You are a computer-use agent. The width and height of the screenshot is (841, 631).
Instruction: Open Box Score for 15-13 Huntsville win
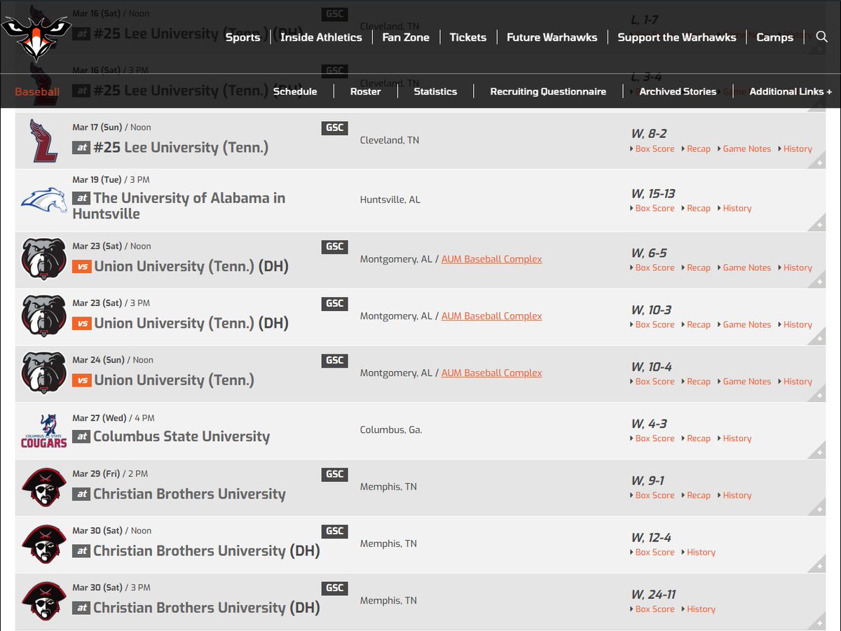pyautogui.click(x=655, y=208)
